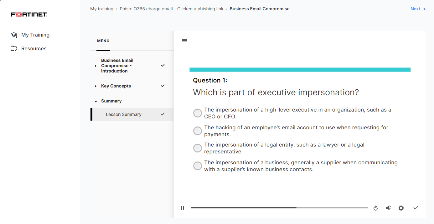Choose the supplier business impersonation option
Image resolution: width=434 pixels, height=224 pixels.
tap(198, 166)
